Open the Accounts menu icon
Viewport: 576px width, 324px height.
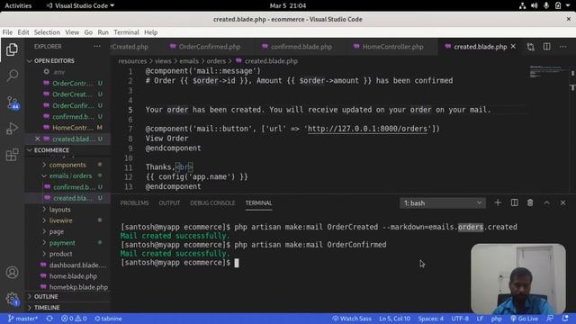(x=12, y=273)
